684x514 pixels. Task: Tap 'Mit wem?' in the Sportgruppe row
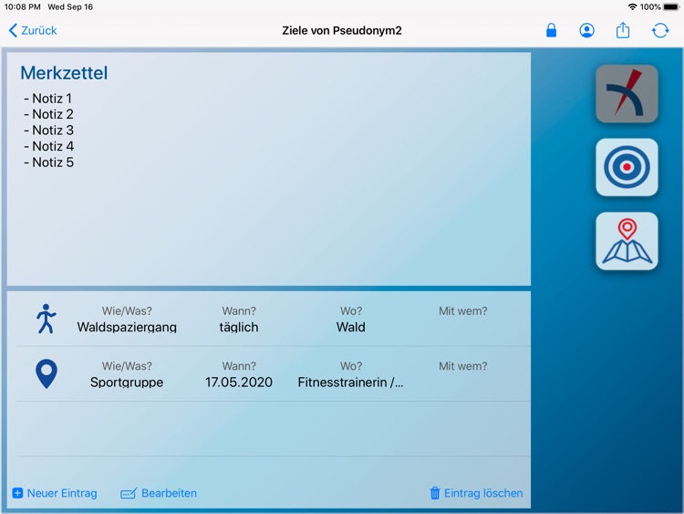click(x=462, y=366)
